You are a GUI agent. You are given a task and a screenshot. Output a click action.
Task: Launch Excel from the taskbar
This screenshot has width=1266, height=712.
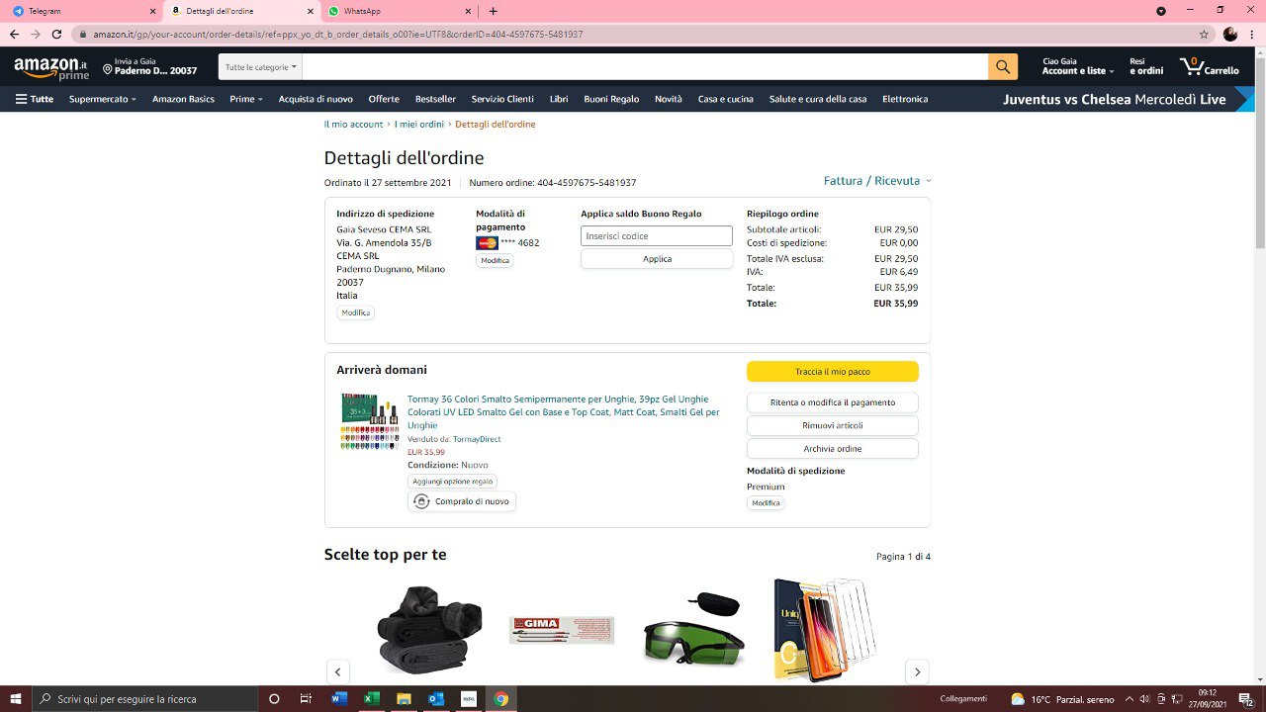[371, 699]
